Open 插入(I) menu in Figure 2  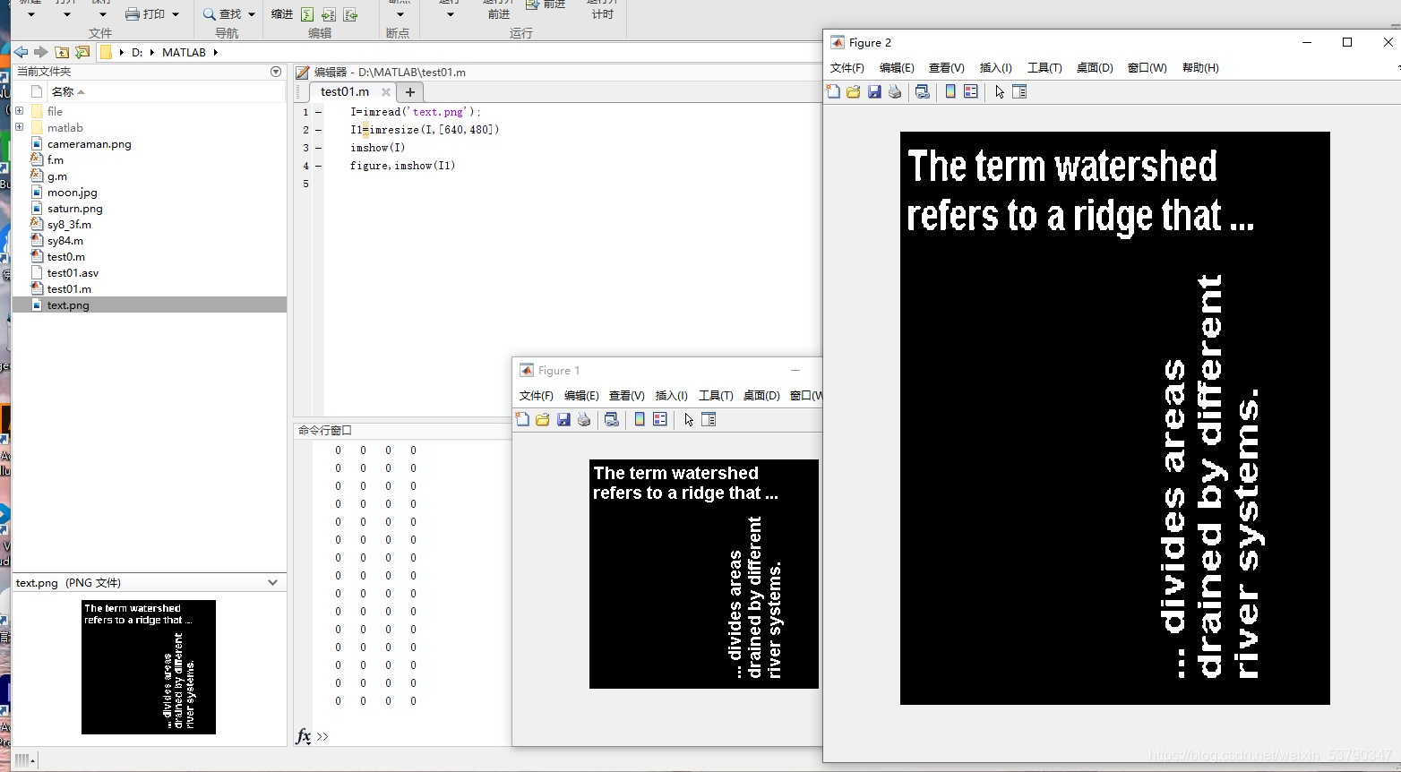coord(996,68)
